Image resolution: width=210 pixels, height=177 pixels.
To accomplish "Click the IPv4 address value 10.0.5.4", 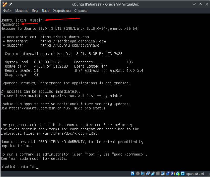I will (x=135, y=70).
